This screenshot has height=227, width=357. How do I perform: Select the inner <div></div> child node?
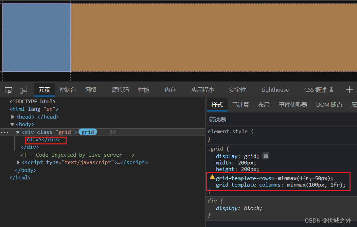tap(43, 140)
